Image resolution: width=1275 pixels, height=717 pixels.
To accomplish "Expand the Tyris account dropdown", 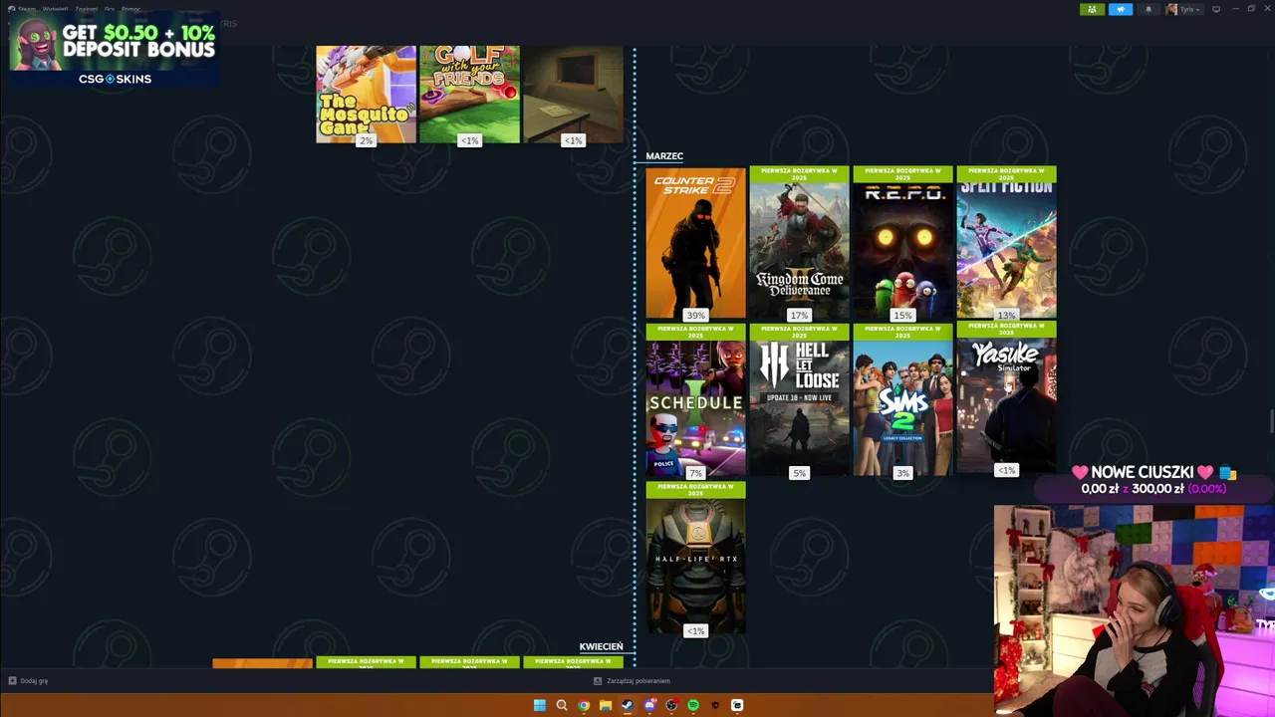I will (1183, 9).
